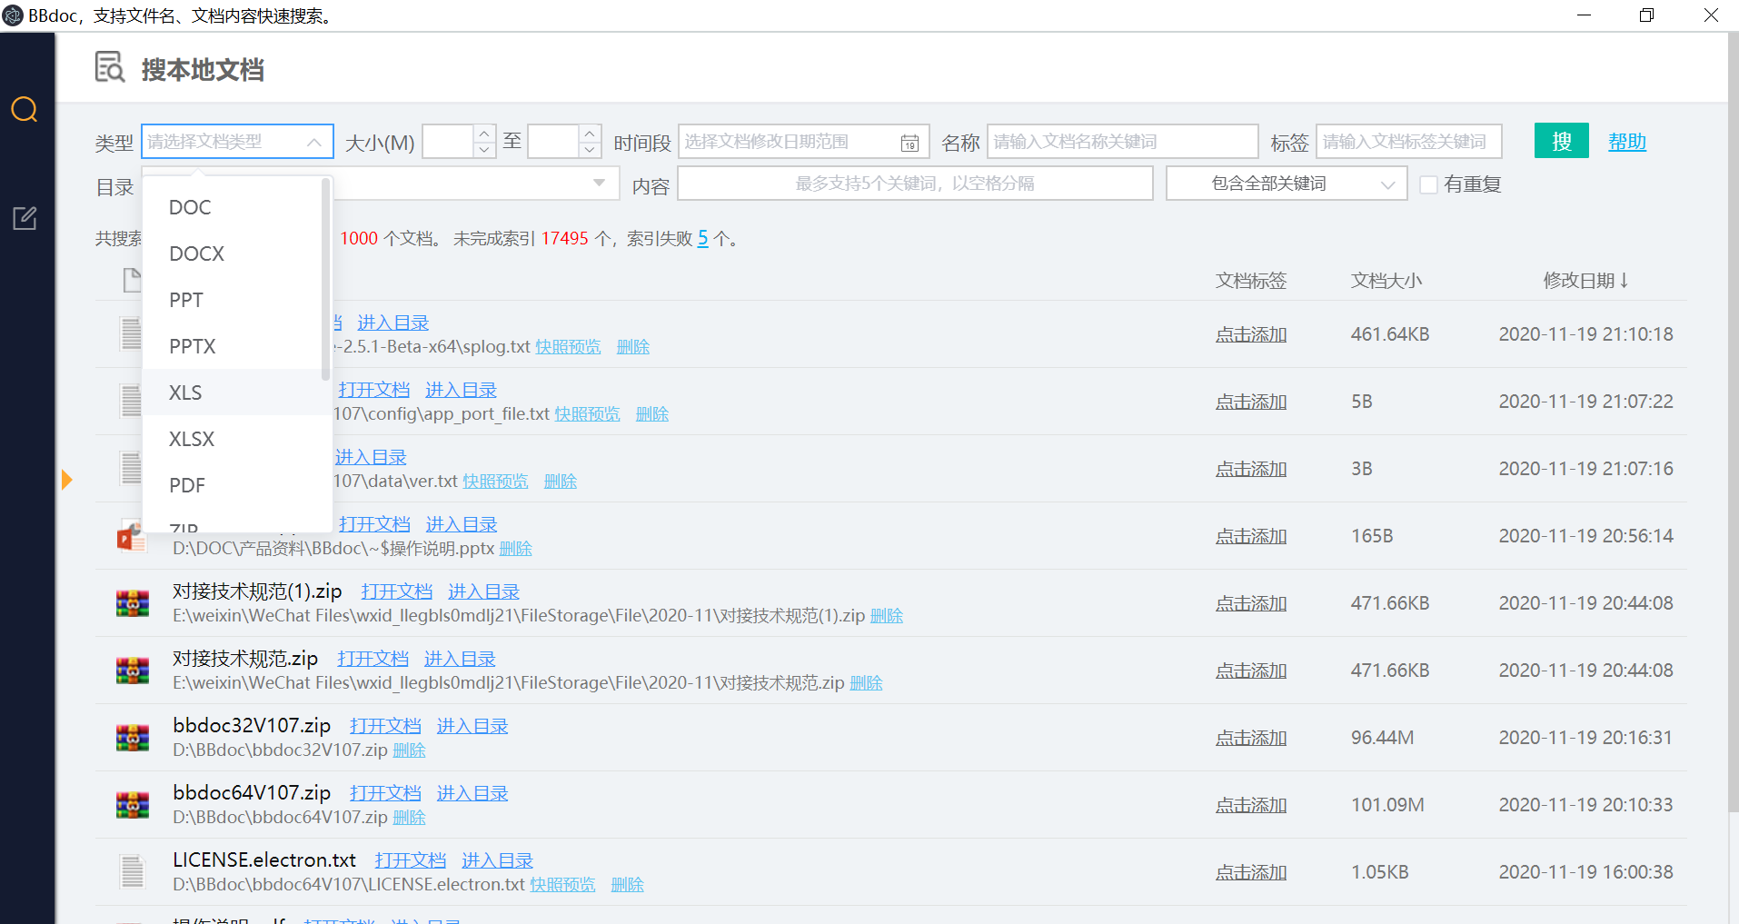
Task: Click the archive icon for bbdoc64V107.zip
Action: (x=133, y=805)
